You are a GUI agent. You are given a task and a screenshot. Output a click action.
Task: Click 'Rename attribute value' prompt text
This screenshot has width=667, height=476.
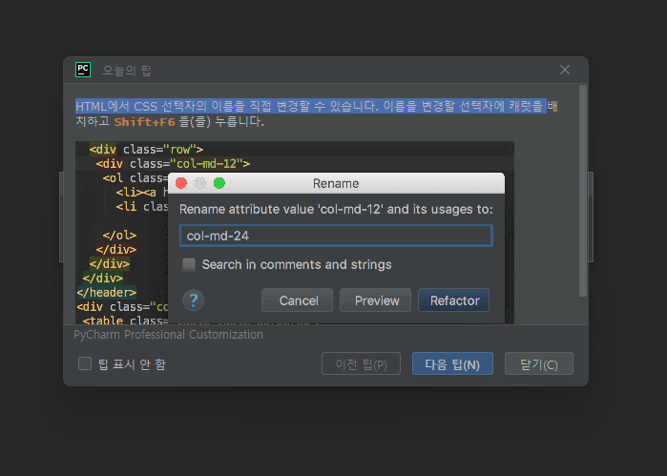336,209
